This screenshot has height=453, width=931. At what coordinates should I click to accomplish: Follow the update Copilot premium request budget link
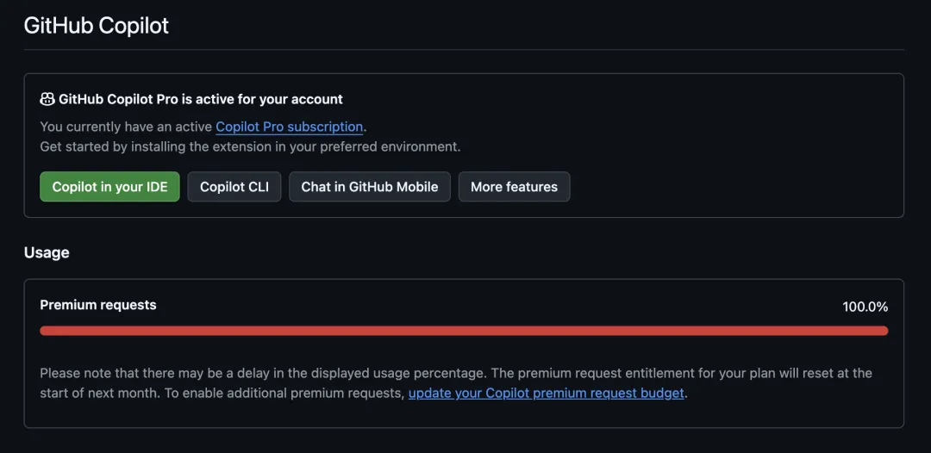point(546,394)
